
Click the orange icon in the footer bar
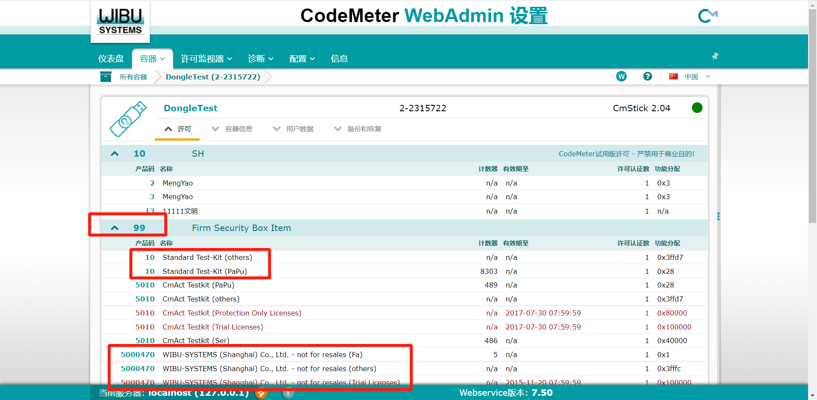coord(261,393)
